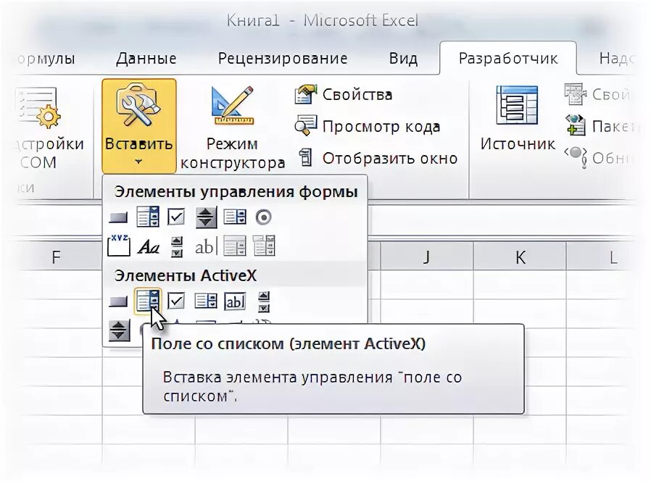Open Свойства in the controls group

coord(344,95)
